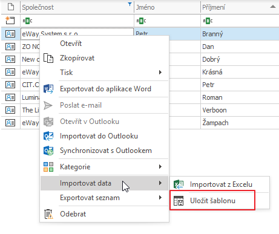Sort by the Společnost column header

(77, 7)
